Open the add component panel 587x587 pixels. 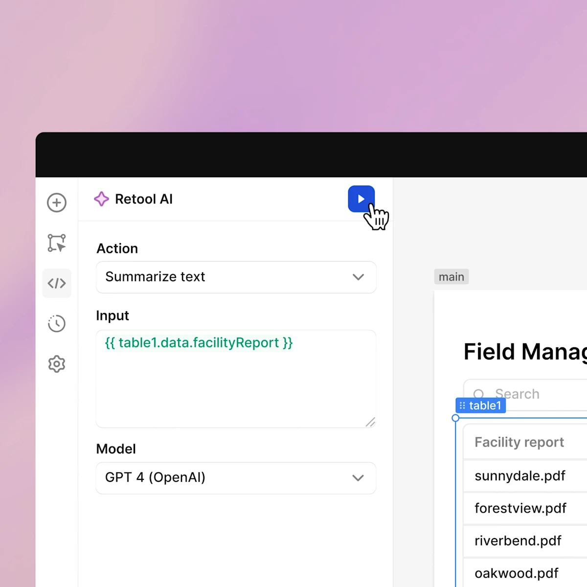coord(56,203)
